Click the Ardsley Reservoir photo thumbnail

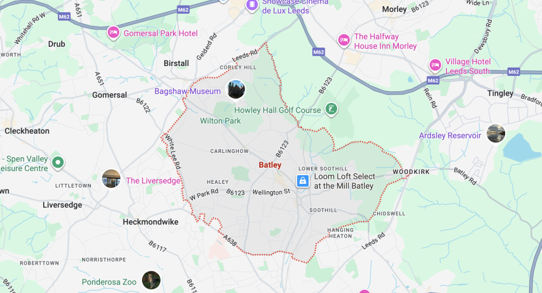(x=496, y=133)
